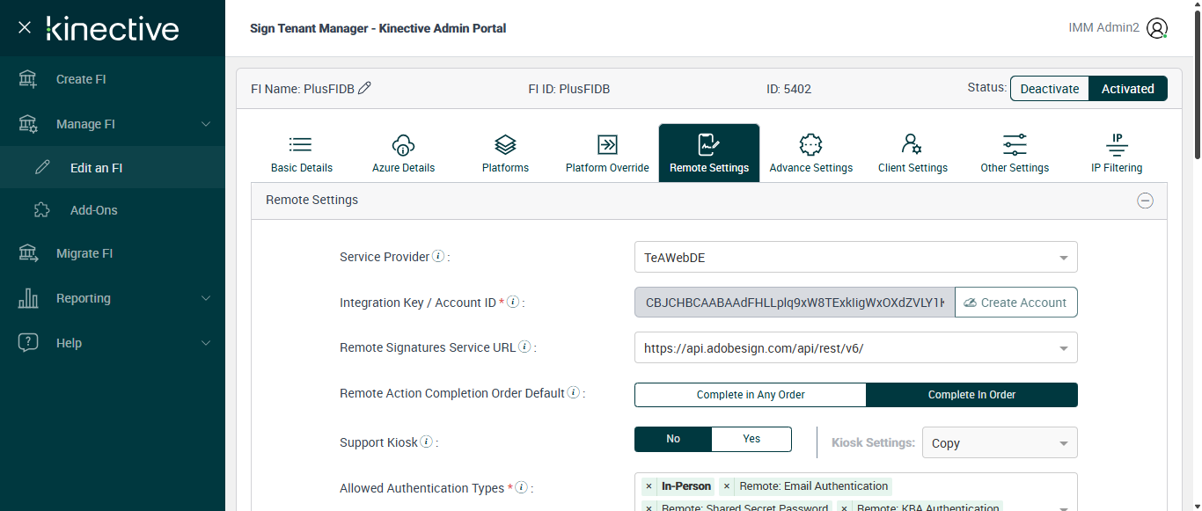This screenshot has height=511, width=1202.
Task: Close the sidebar with the X icon
Action: (x=25, y=28)
